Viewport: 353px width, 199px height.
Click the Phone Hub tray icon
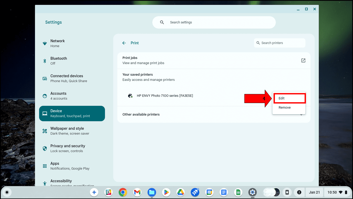[287, 192]
